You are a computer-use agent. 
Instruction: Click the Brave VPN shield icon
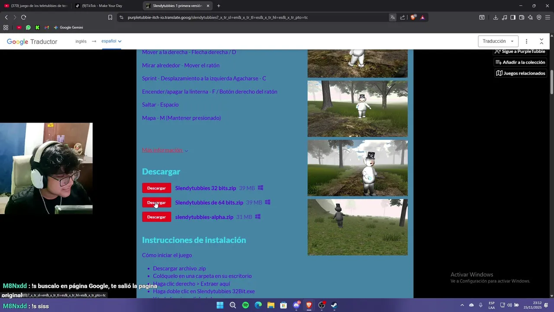(539, 17)
